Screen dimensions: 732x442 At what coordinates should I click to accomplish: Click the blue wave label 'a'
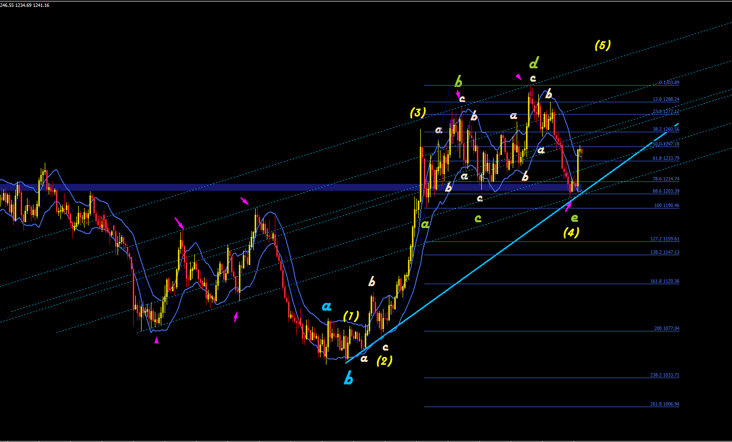(x=326, y=307)
